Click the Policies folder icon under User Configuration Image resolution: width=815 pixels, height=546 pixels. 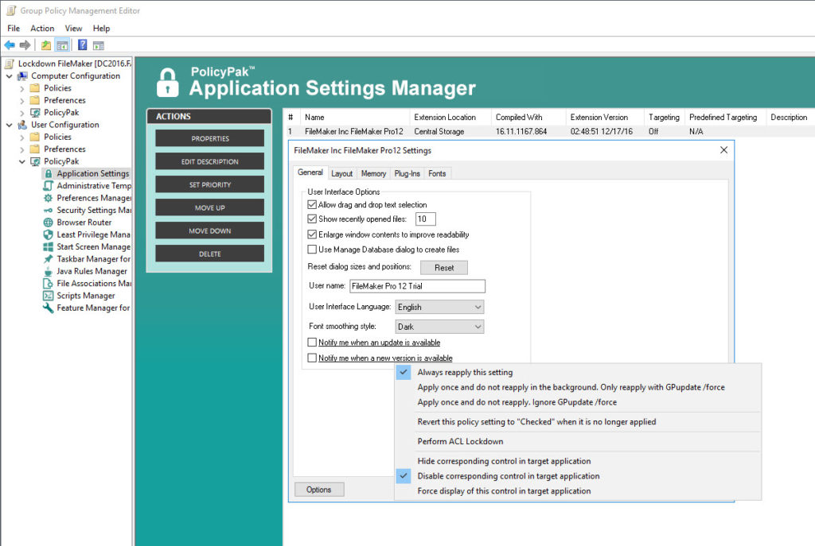click(x=35, y=137)
